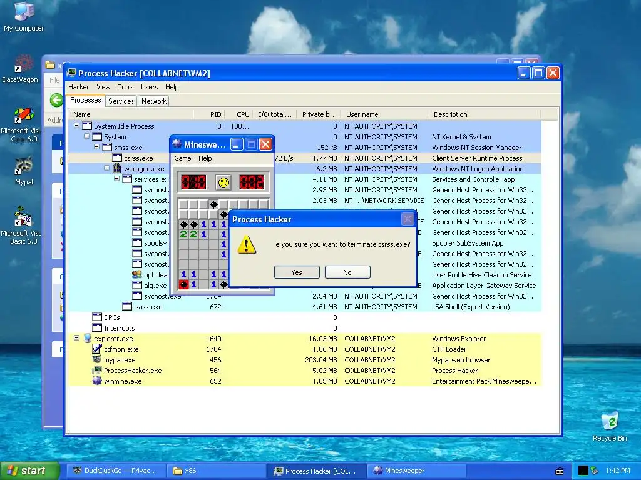Sort processes by the PID column header
The image size is (641, 480).
coord(208,114)
